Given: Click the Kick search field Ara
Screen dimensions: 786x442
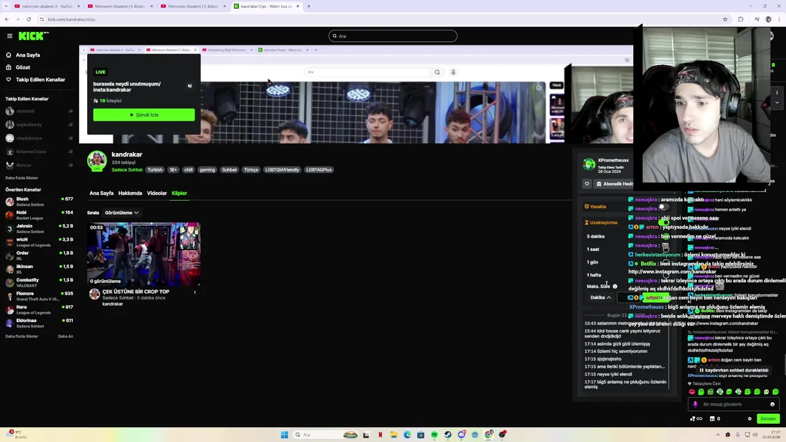Looking at the screenshot, I should [x=393, y=36].
